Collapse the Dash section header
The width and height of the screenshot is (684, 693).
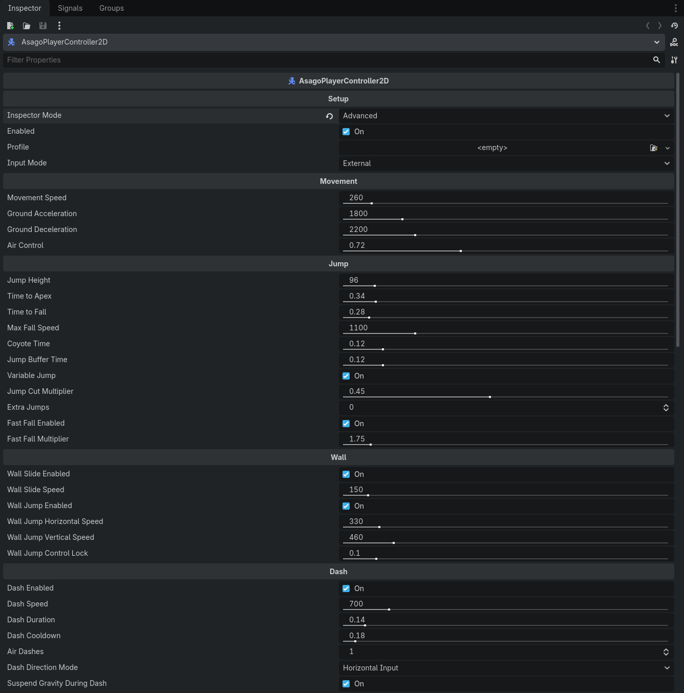(x=338, y=572)
